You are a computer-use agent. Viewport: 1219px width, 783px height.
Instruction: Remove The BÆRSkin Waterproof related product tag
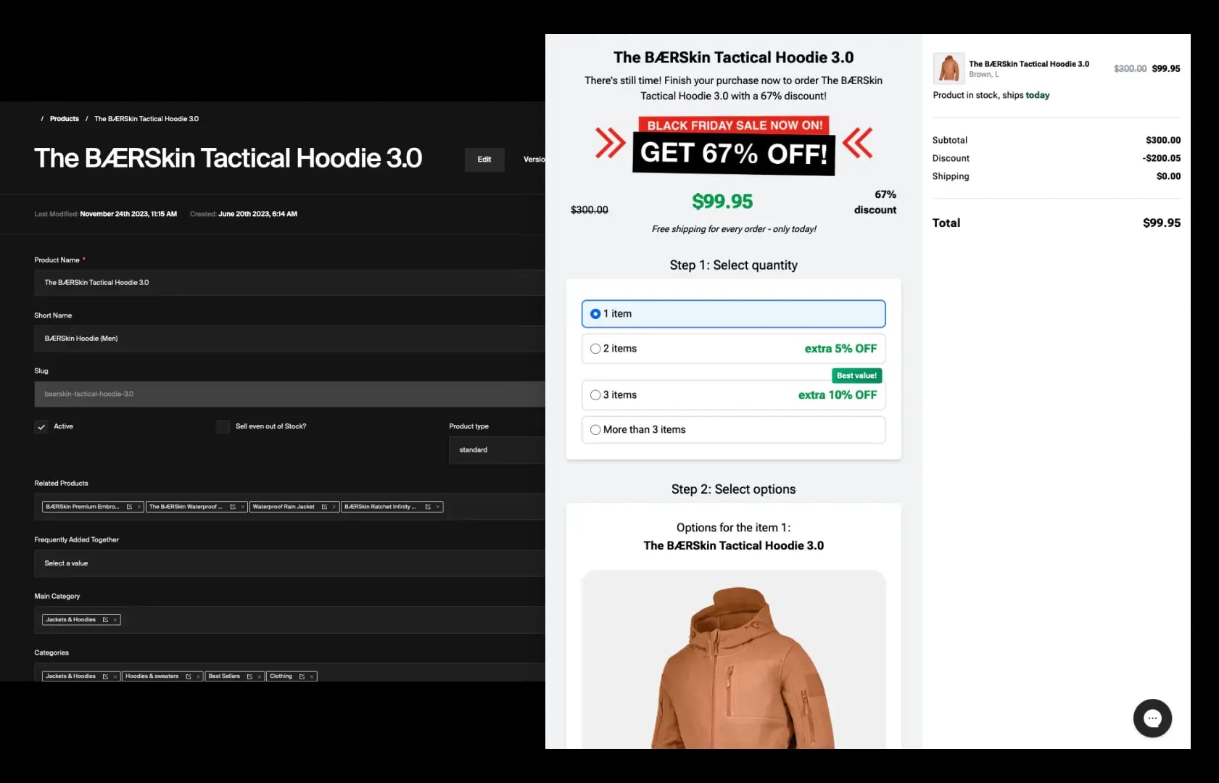click(242, 507)
